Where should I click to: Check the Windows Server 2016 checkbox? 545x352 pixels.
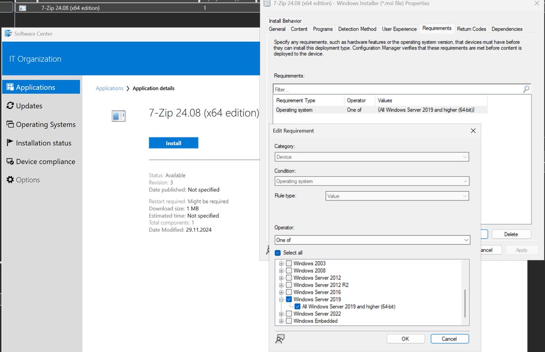(x=289, y=292)
